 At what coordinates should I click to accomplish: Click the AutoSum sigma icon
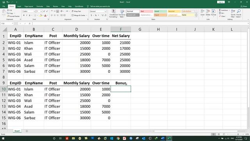point(220,10)
